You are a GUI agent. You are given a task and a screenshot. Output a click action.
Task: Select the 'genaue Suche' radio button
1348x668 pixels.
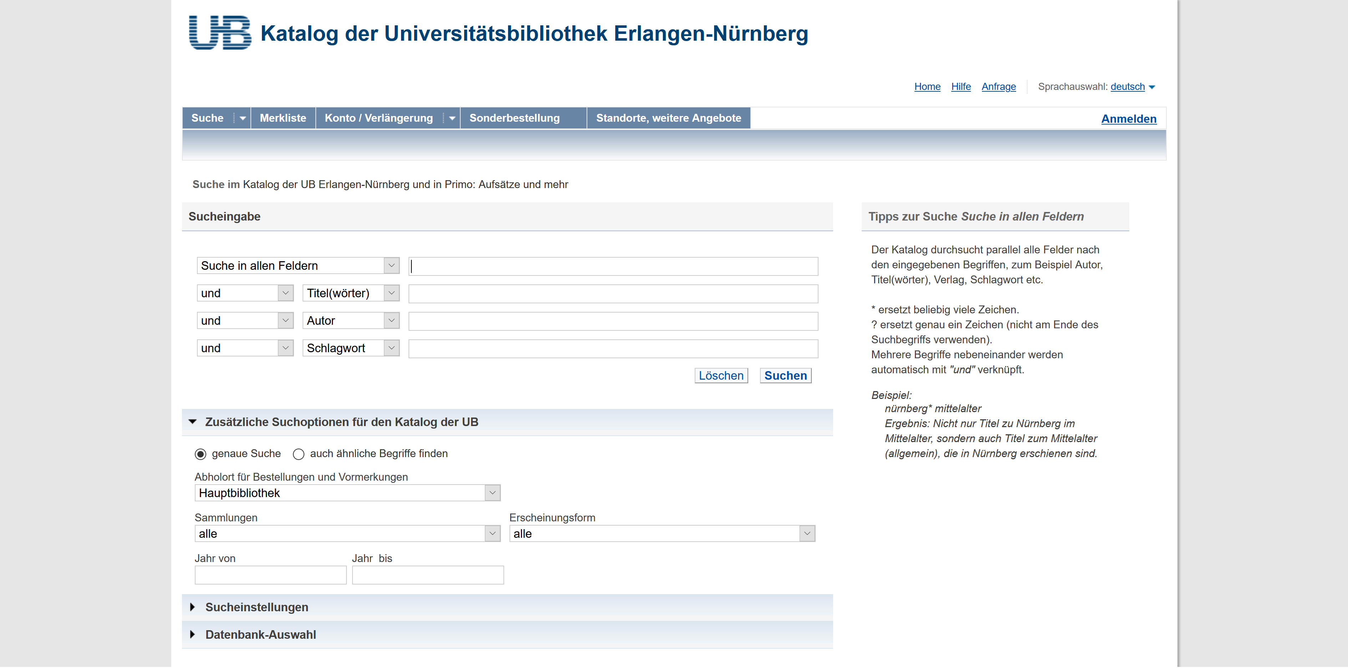point(201,454)
